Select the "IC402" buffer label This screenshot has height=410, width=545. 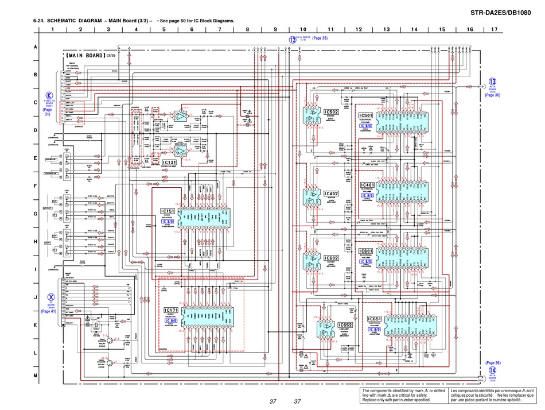pyautogui.click(x=331, y=194)
